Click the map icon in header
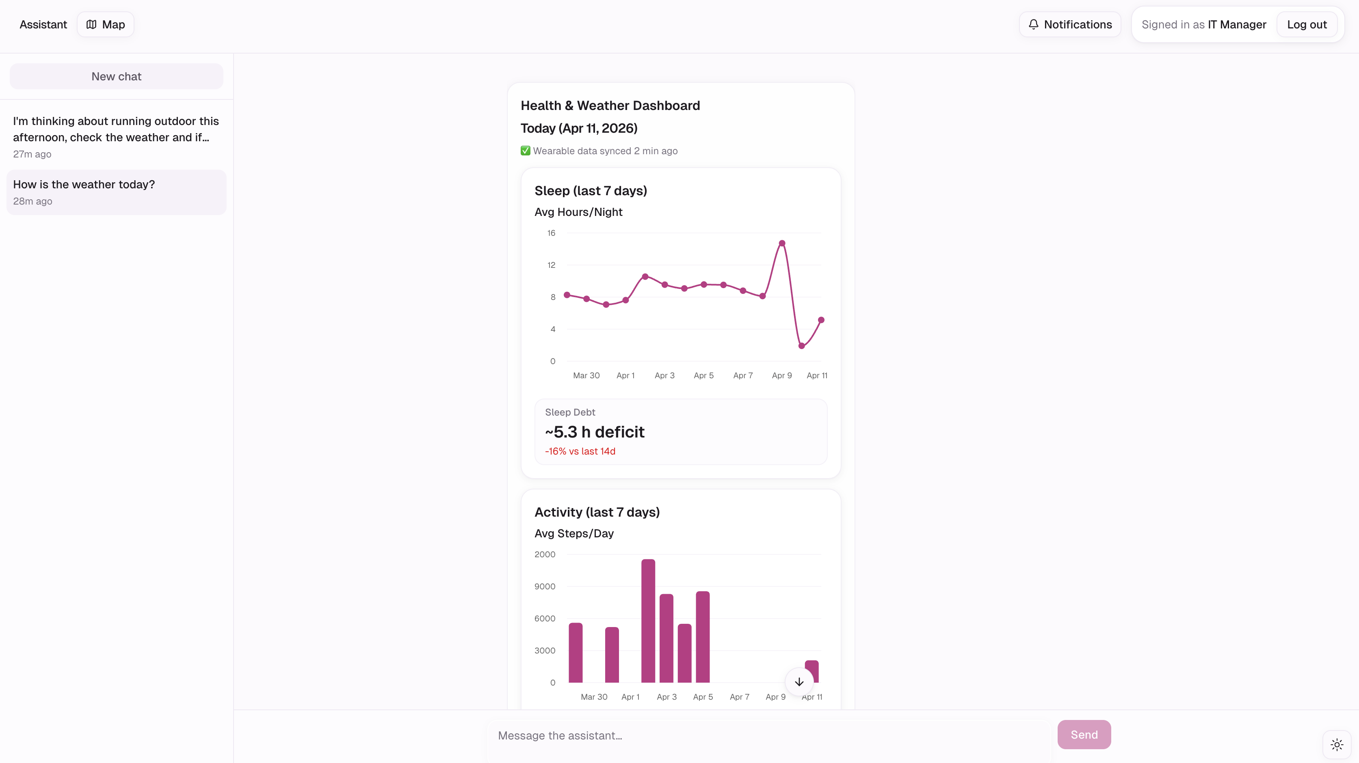1359x763 pixels. click(91, 24)
